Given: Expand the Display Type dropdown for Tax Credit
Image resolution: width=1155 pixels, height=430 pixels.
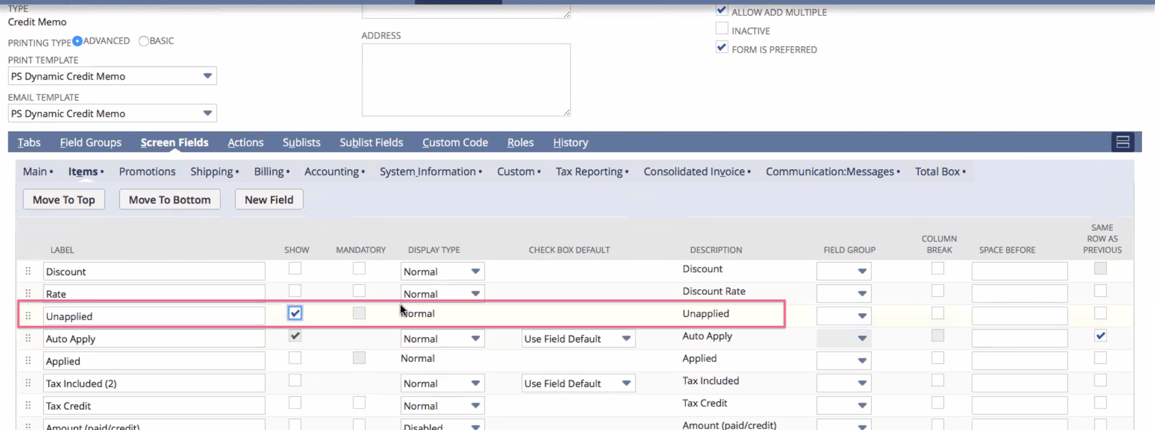Looking at the screenshot, I should pos(475,405).
